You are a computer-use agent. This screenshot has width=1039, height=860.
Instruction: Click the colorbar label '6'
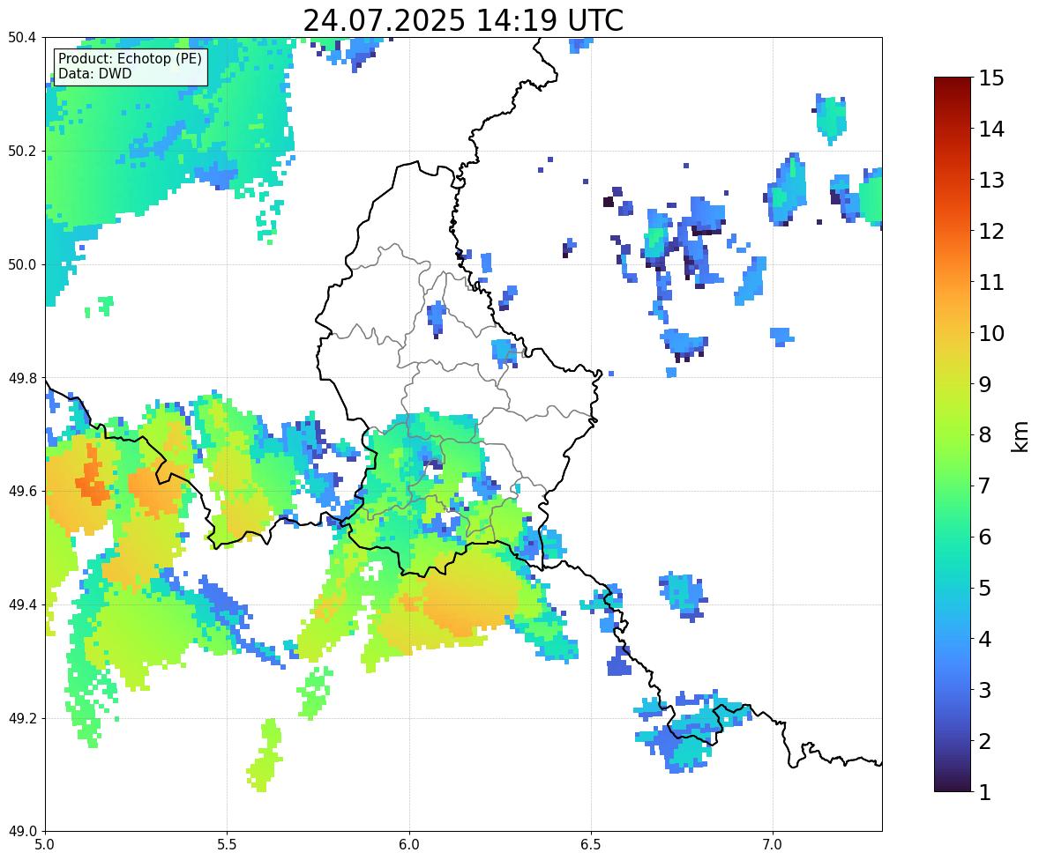(x=985, y=537)
